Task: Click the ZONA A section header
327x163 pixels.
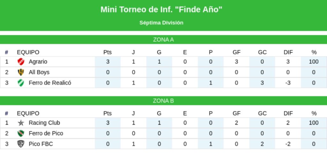Action: (x=163, y=40)
